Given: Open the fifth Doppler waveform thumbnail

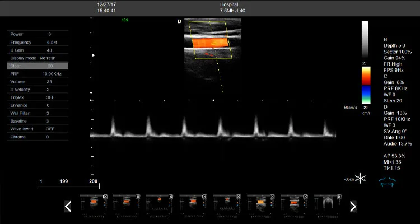Looking at the screenshot, I should (227, 204).
